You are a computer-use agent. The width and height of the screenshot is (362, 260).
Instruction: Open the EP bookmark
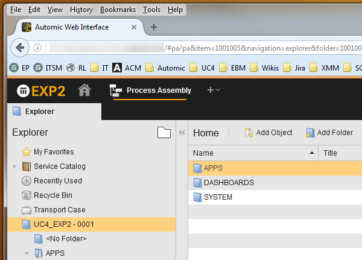click(19, 68)
